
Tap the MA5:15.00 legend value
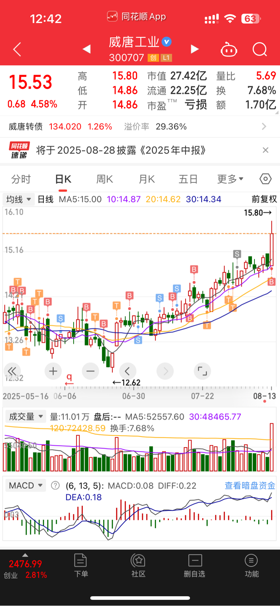coord(80,199)
